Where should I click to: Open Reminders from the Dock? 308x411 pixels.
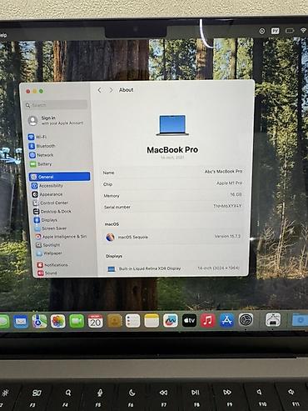132,321
